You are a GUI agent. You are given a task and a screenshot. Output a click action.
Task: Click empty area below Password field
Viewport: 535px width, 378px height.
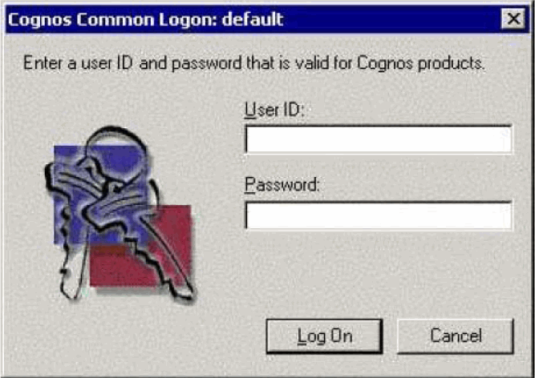[379, 272]
